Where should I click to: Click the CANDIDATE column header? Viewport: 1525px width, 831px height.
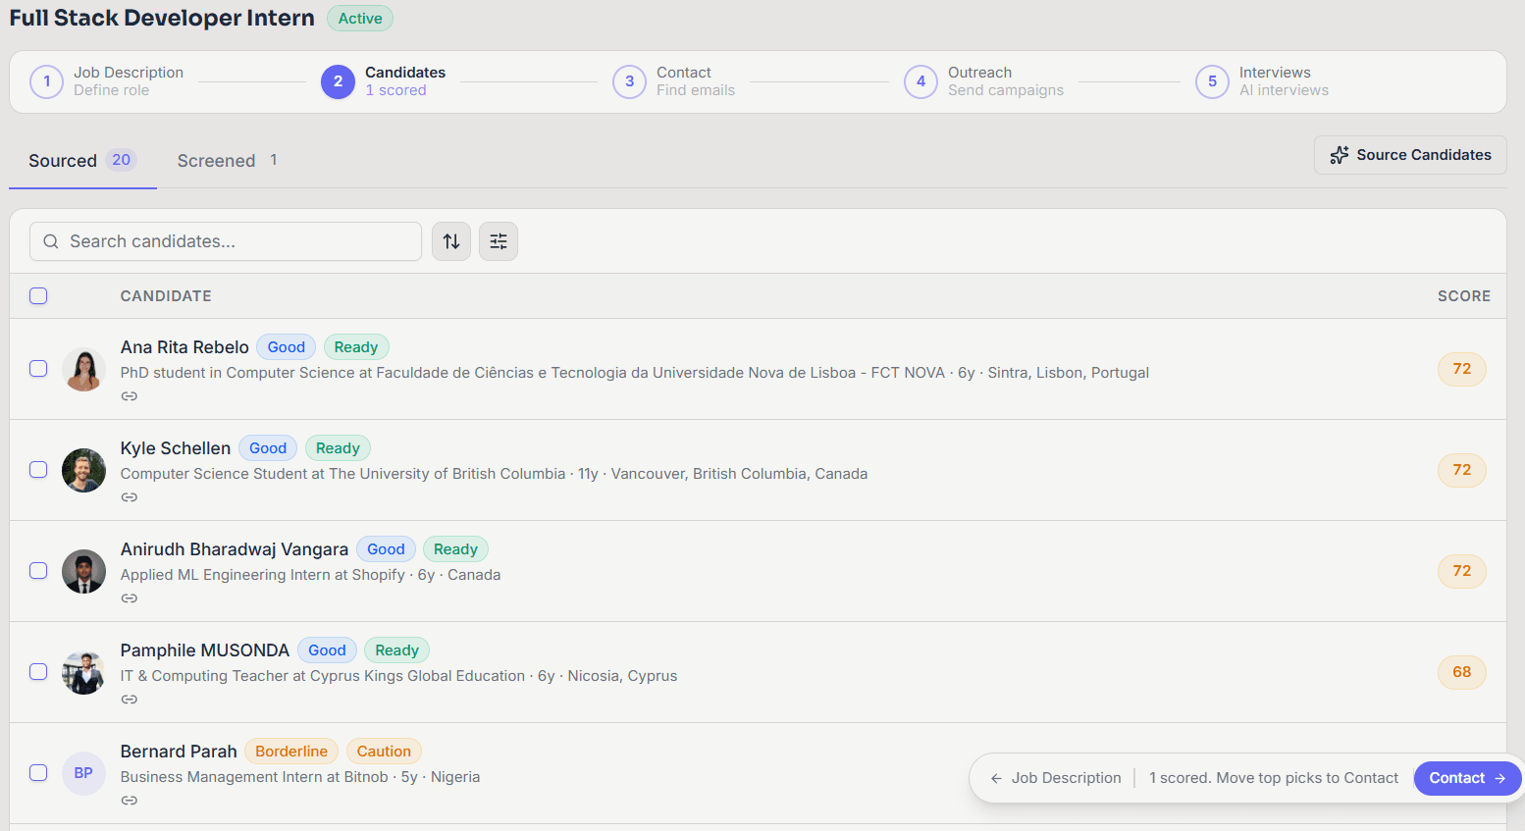tap(166, 296)
